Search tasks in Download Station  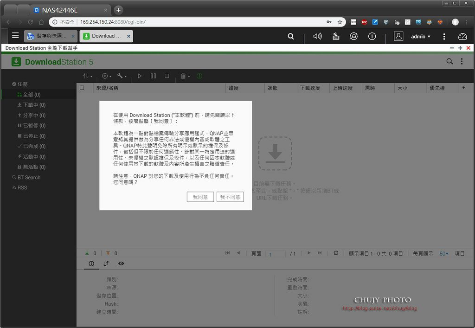(x=449, y=62)
